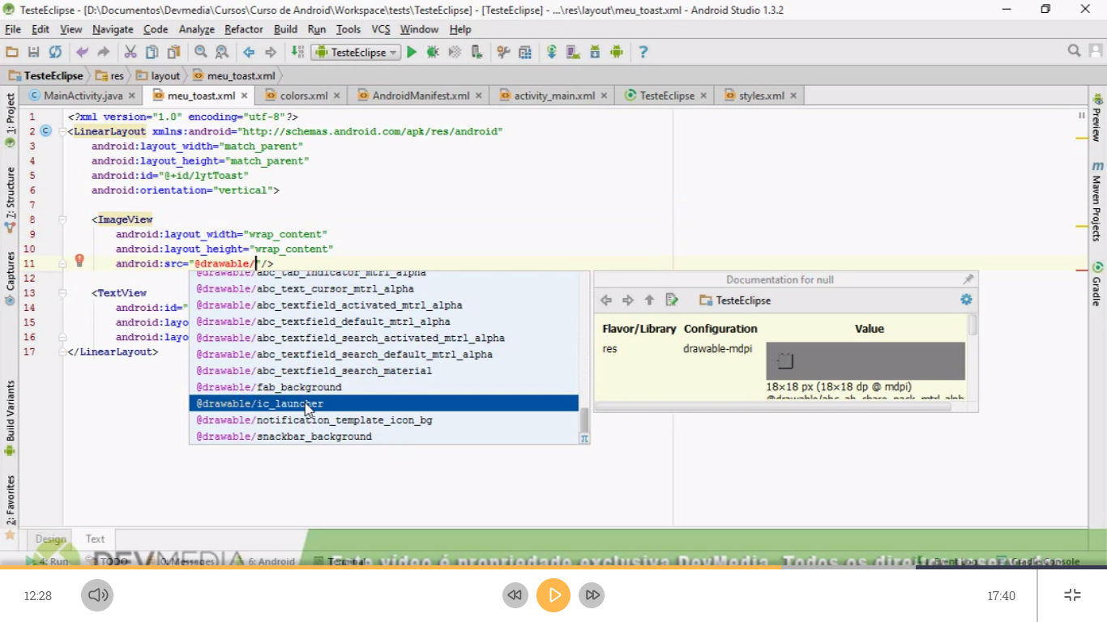Click the Find magnifier icon
The width and height of the screenshot is (1107, 622).
click(x=200, y=52)
